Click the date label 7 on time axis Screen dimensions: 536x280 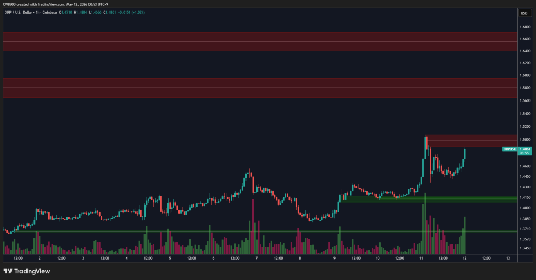coord(256,258)
